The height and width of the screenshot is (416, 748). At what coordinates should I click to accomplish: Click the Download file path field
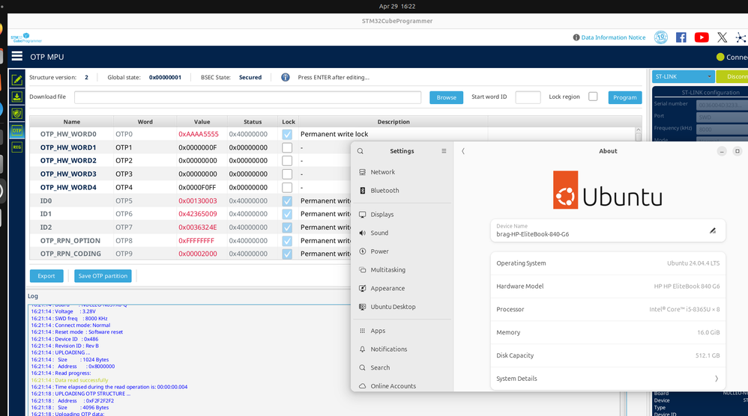coord(247,97)
